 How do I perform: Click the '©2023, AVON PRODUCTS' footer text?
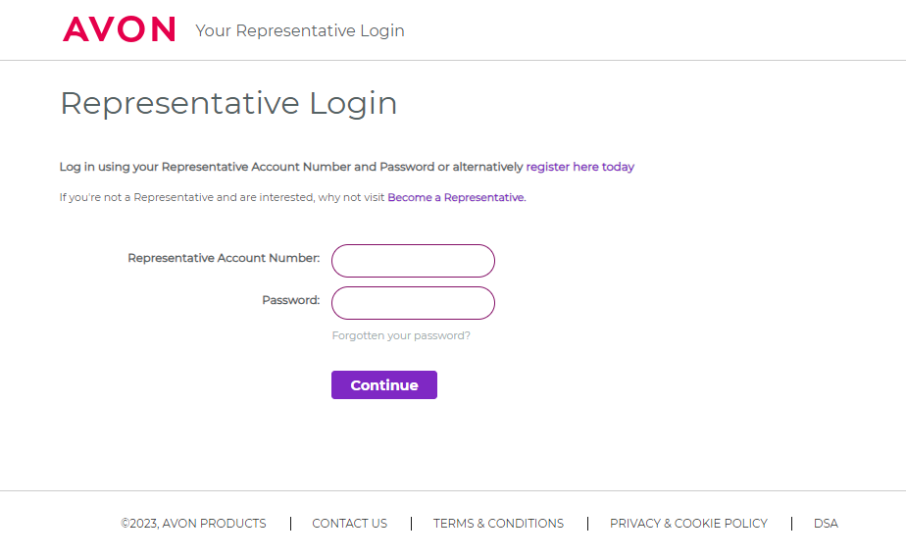(193, 524)
